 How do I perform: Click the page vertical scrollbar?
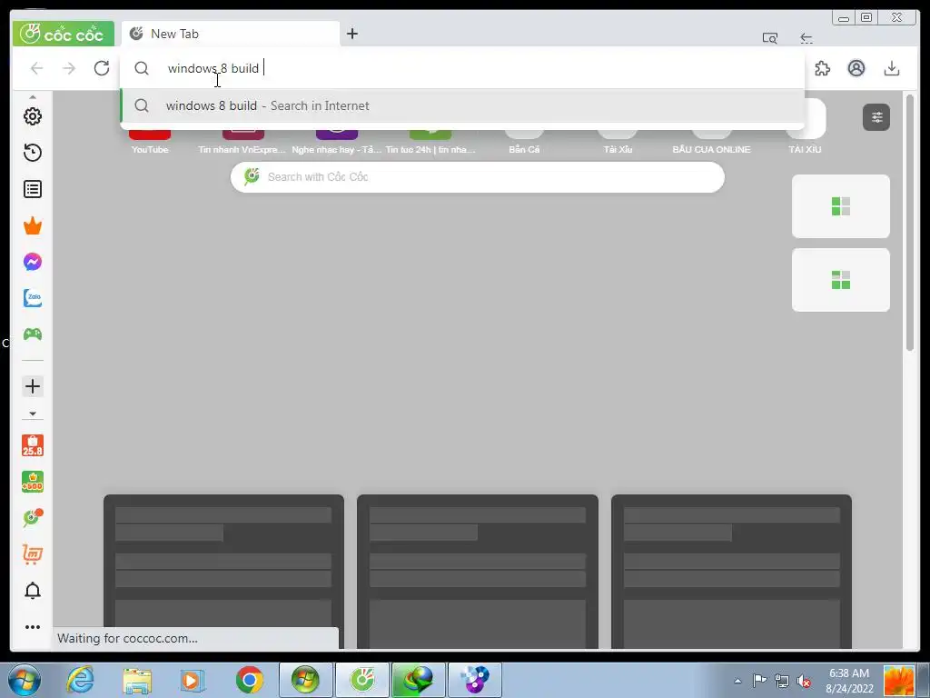pyautogui.click(x=910, y=223)
